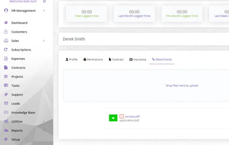
Task: Switch to the Permissions tab
Action: (93, 59)
